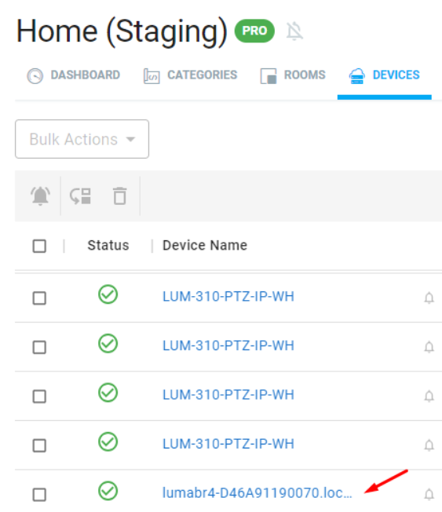Check the lumabr4-D46A91190070 row checkbox
The height and width of the screenshot is (512, 442).
39,495
